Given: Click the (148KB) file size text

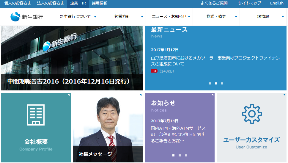Looking at the screenshot, I should click(x=167, y=71).
